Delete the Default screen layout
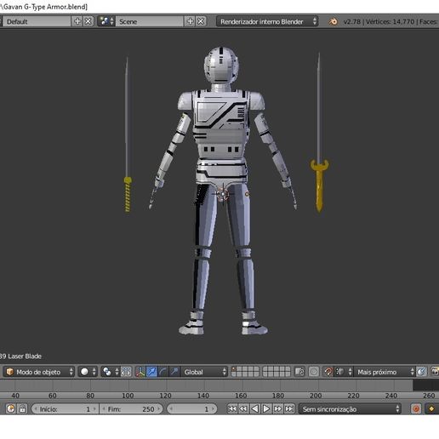 coord(88,21)
